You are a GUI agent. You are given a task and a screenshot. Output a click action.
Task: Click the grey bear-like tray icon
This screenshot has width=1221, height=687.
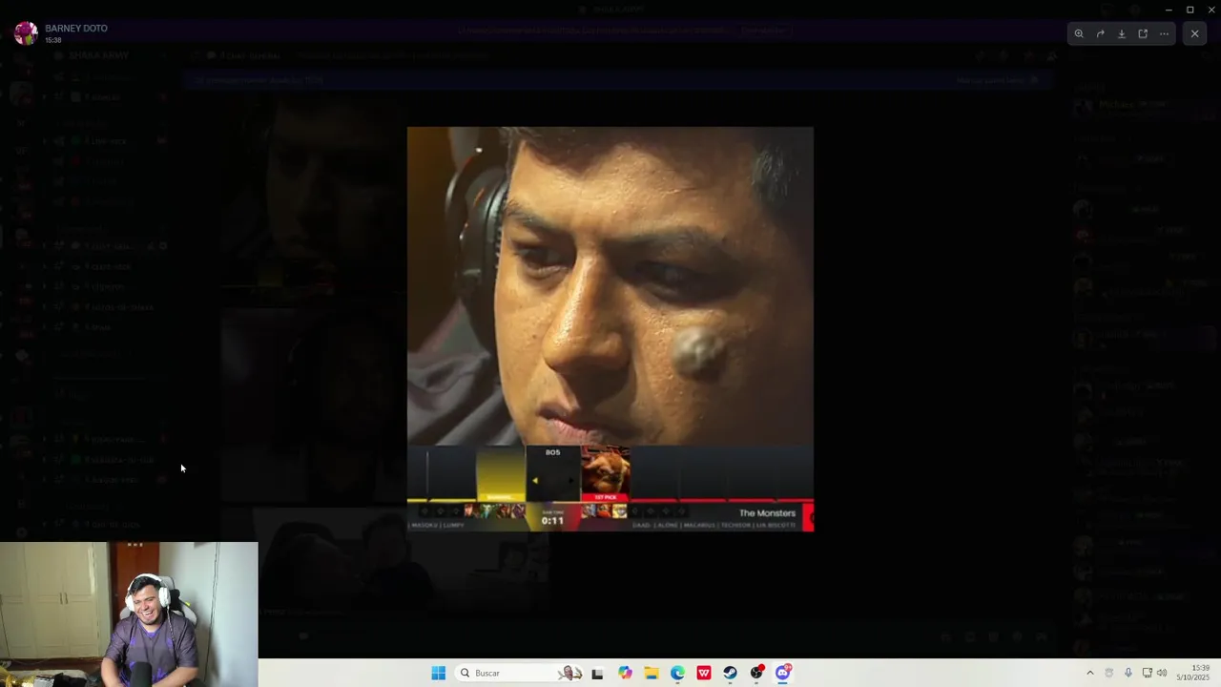pyautogui.click(x=1109, y=673)
